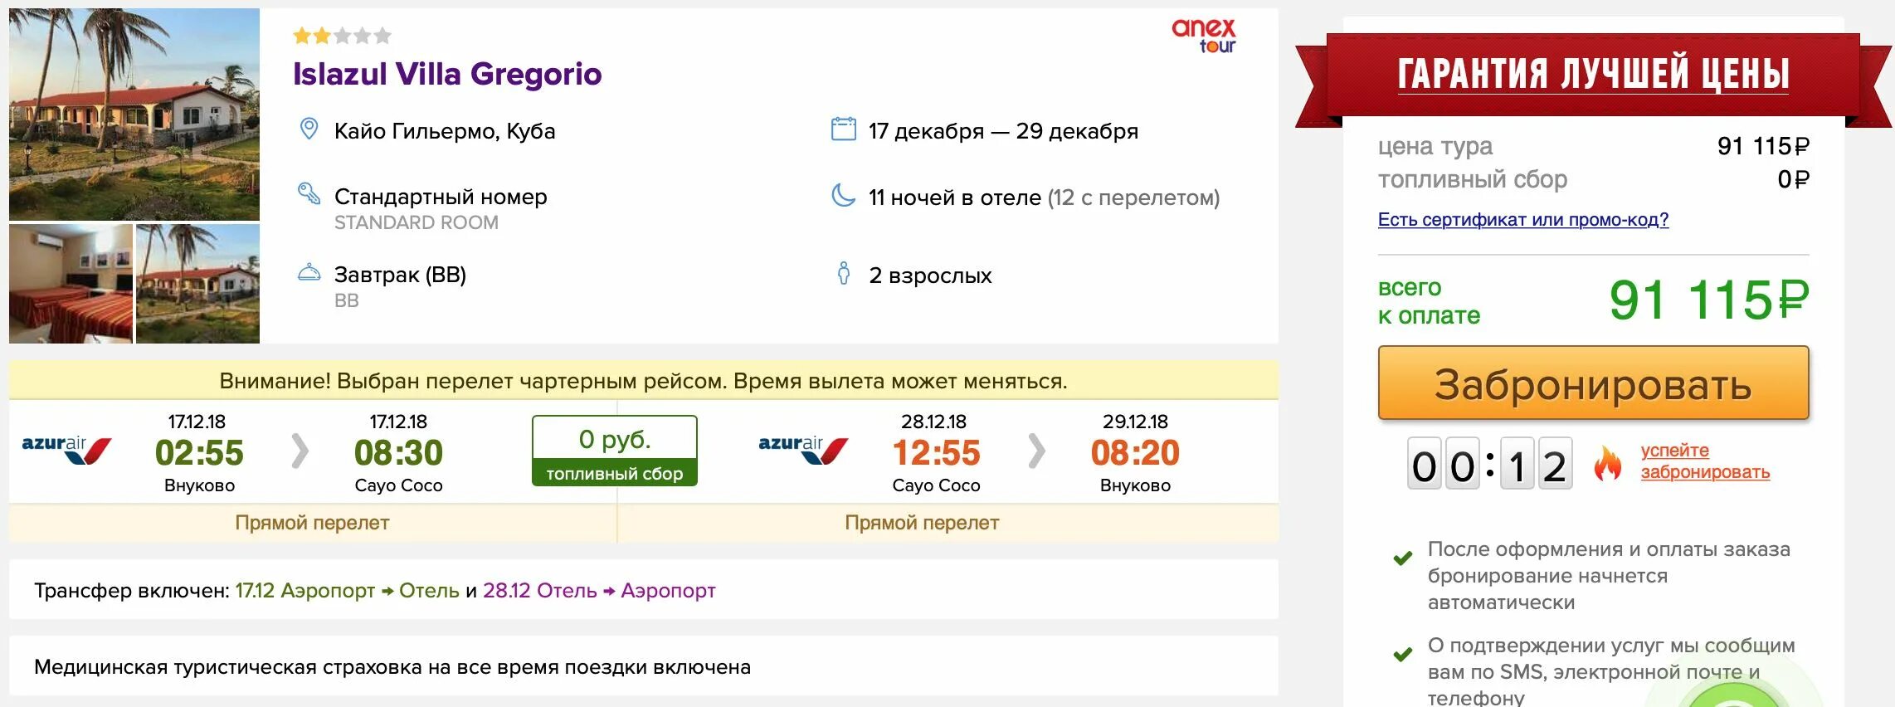This screenshot has height=707, width=1895.
Task: Click the 0 руб. fuel surcharge badge
Action: pos(614,450)
